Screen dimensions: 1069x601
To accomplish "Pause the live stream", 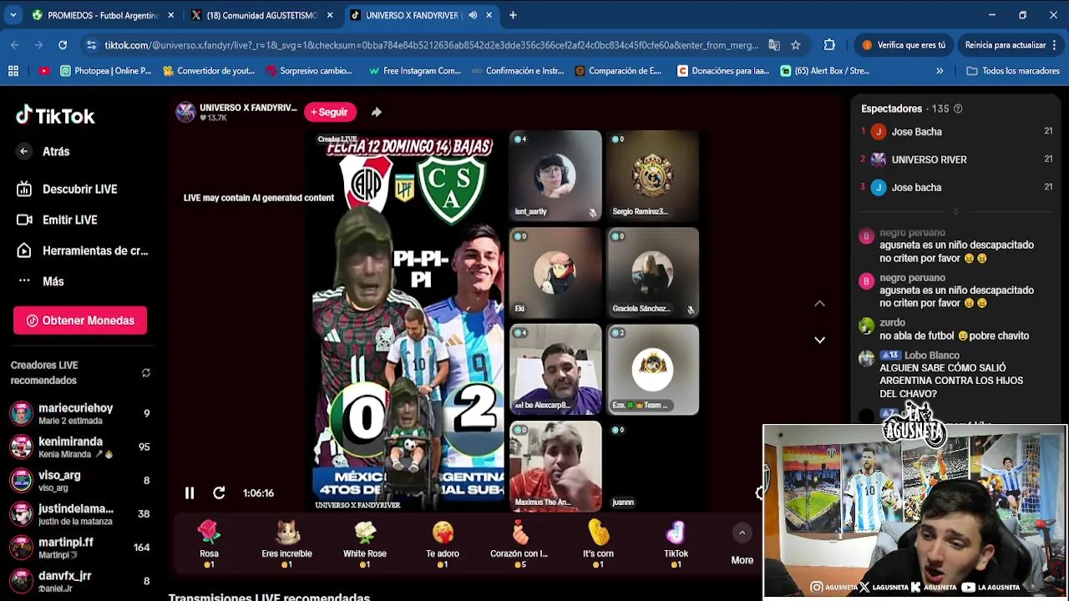I will pyautogui.click(x=190, y=493).
